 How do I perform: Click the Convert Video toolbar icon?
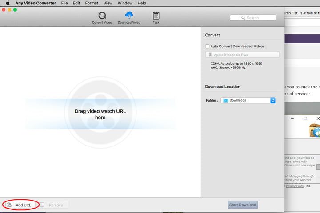102,16
